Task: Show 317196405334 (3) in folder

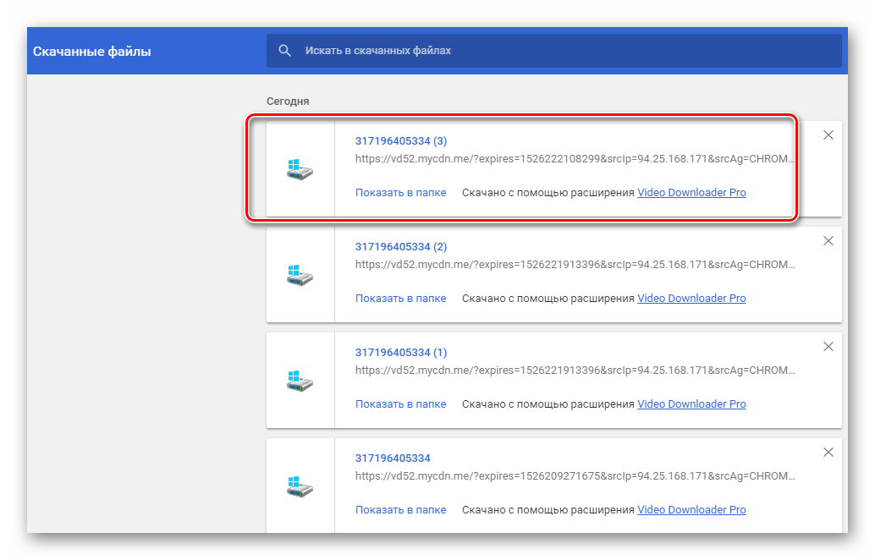Action: pos(400,192)
